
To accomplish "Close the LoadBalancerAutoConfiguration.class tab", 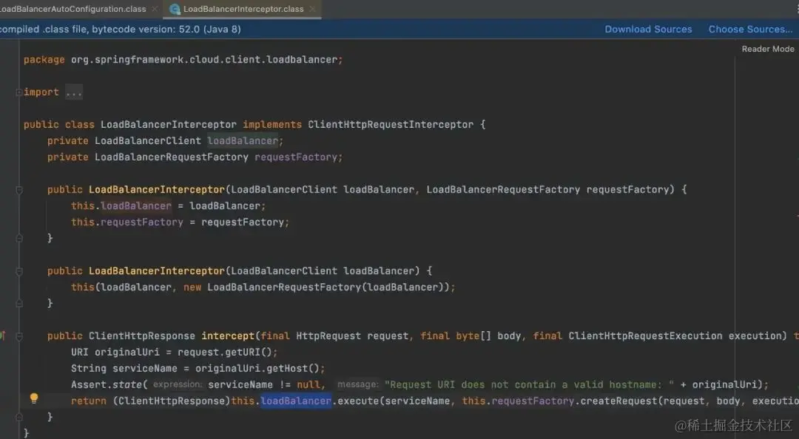I will pyautogui.click(x=155, y=9).
